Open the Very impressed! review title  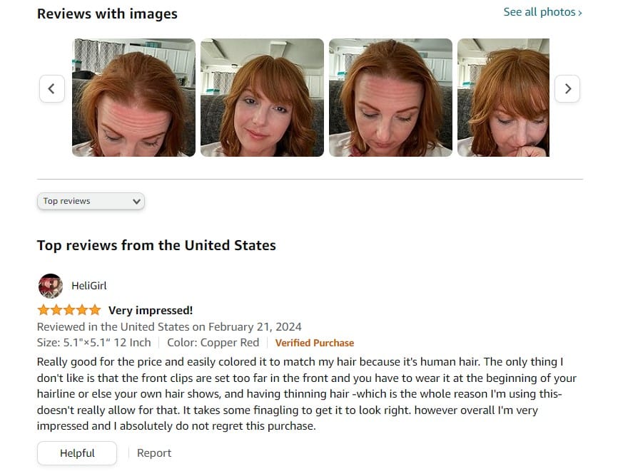point(151,311)
